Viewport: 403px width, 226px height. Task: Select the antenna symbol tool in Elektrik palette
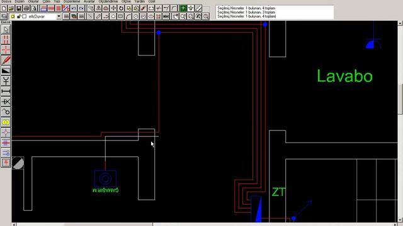click(6, 81)
